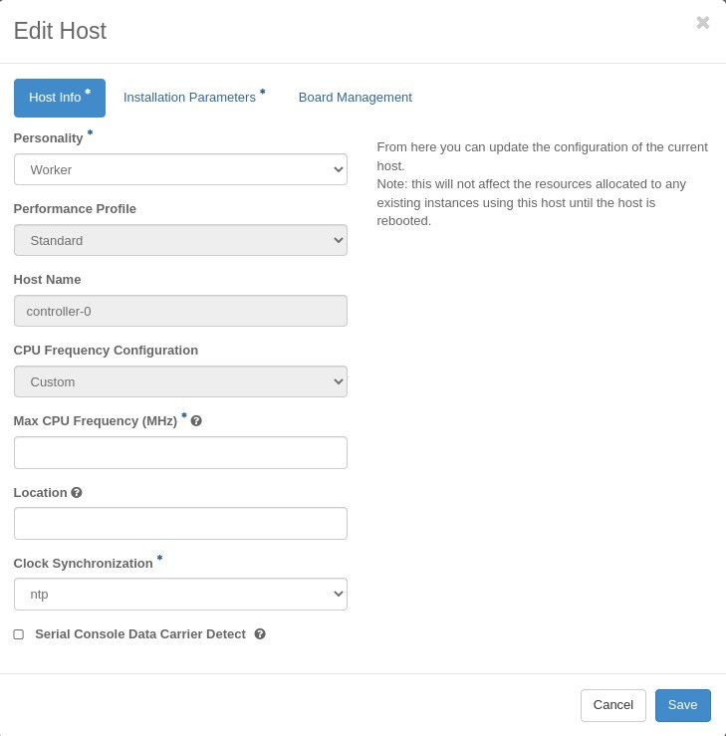The height and width of the screenshot is (736, 726).
Task: Enable Serial Console Data Carrier Detect checkbox
Action: (19, 634)
